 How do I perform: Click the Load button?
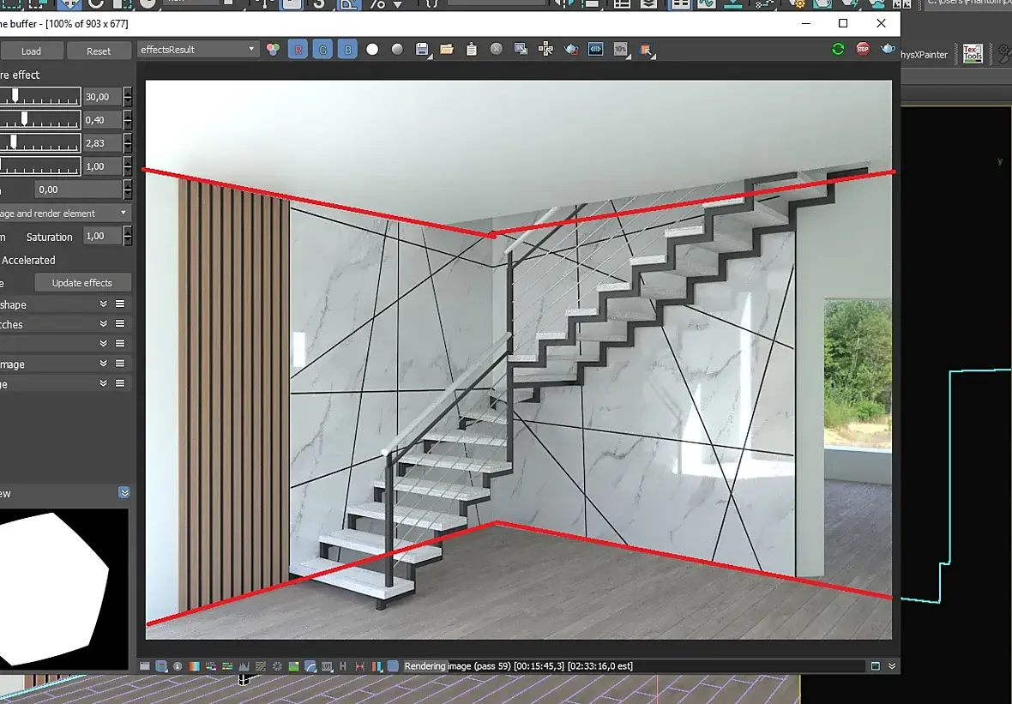(x=31, y=51)
